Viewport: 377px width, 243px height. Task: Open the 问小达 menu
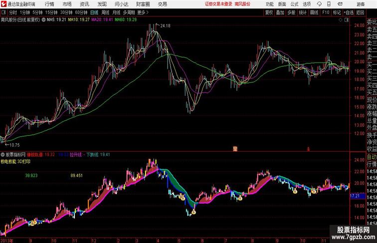pos(121,4)
